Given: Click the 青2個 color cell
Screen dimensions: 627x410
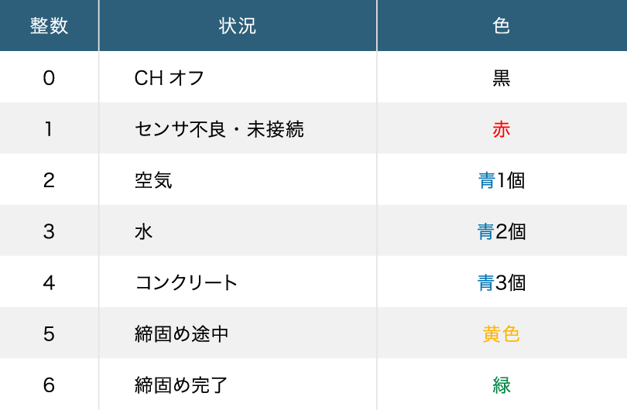Looking at the screenshot, I should [x=502, y=231].
